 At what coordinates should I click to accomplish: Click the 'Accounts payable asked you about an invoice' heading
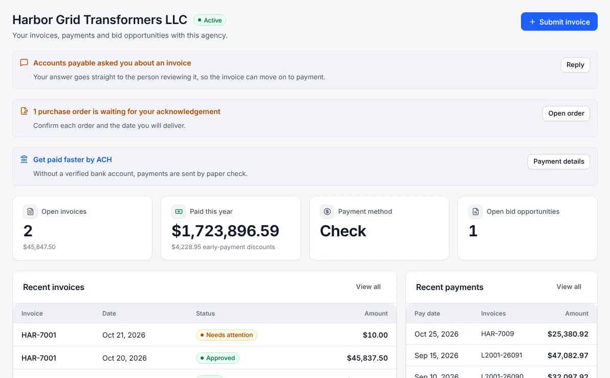pos(112,63)
